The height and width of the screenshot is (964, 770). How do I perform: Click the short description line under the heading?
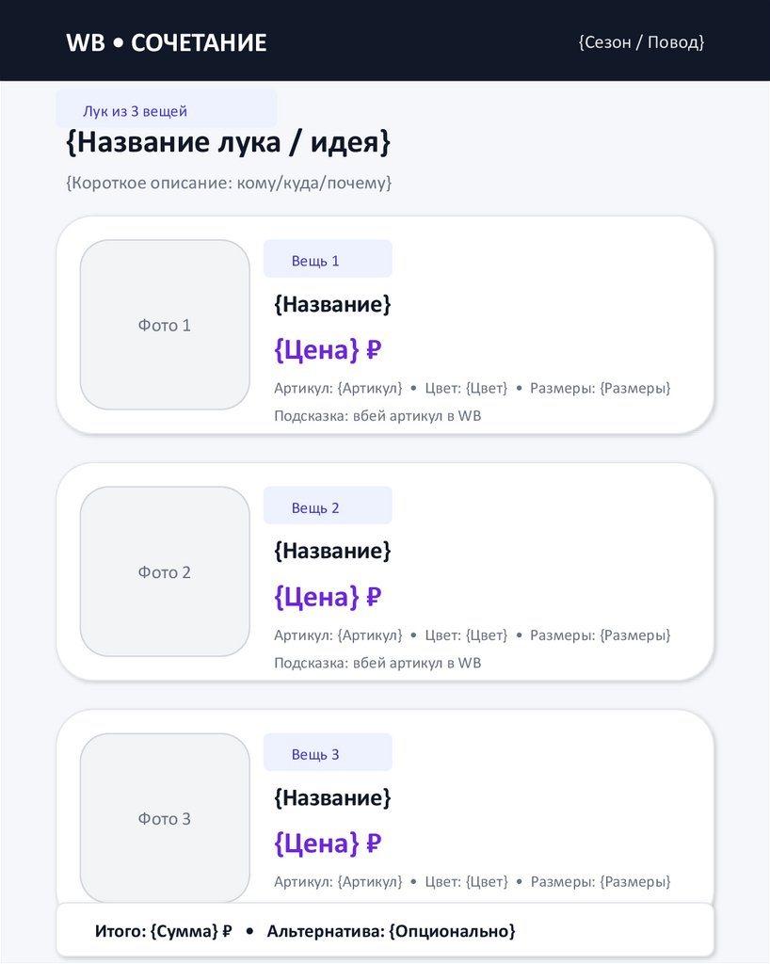point(229,183)
